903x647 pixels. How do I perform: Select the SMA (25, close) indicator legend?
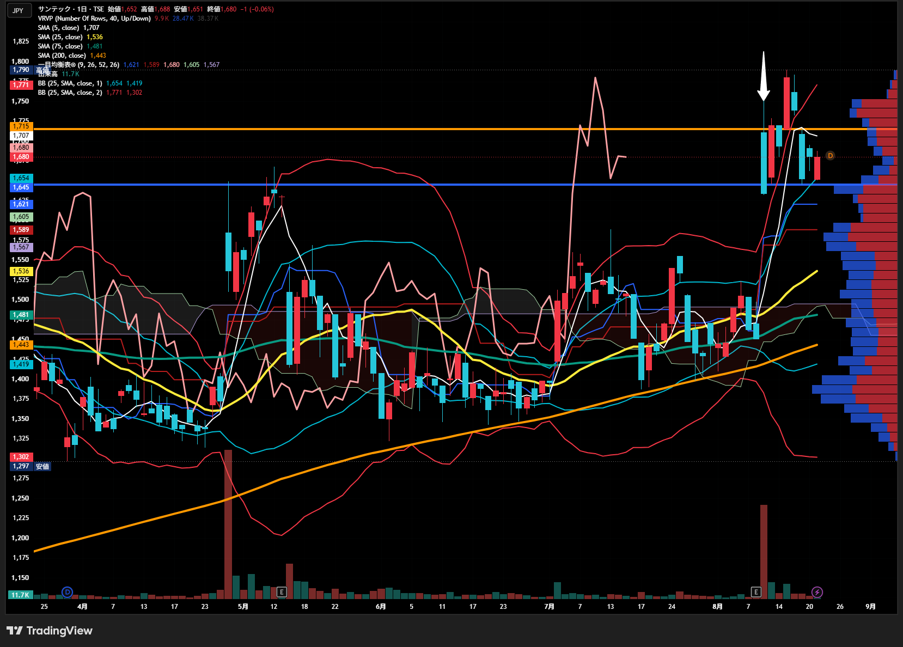point(60,37)
